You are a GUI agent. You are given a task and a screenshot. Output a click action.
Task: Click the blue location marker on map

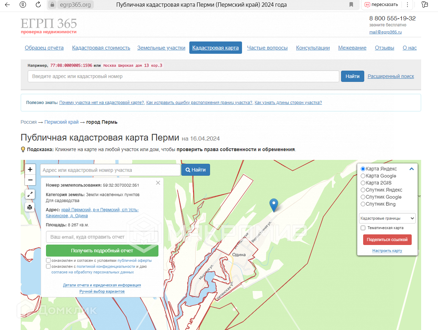click(x=273, y=205)
